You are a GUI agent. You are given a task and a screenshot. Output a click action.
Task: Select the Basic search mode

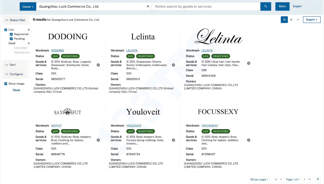282,6
